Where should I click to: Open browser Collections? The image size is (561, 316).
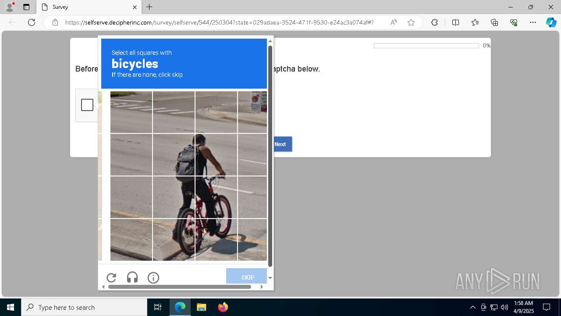[x=494, y=22]
